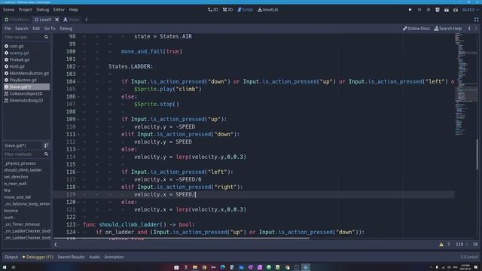Select Steve.gd(*) in the script list
The image size is (482, 271).
click(x=26, y=87)
